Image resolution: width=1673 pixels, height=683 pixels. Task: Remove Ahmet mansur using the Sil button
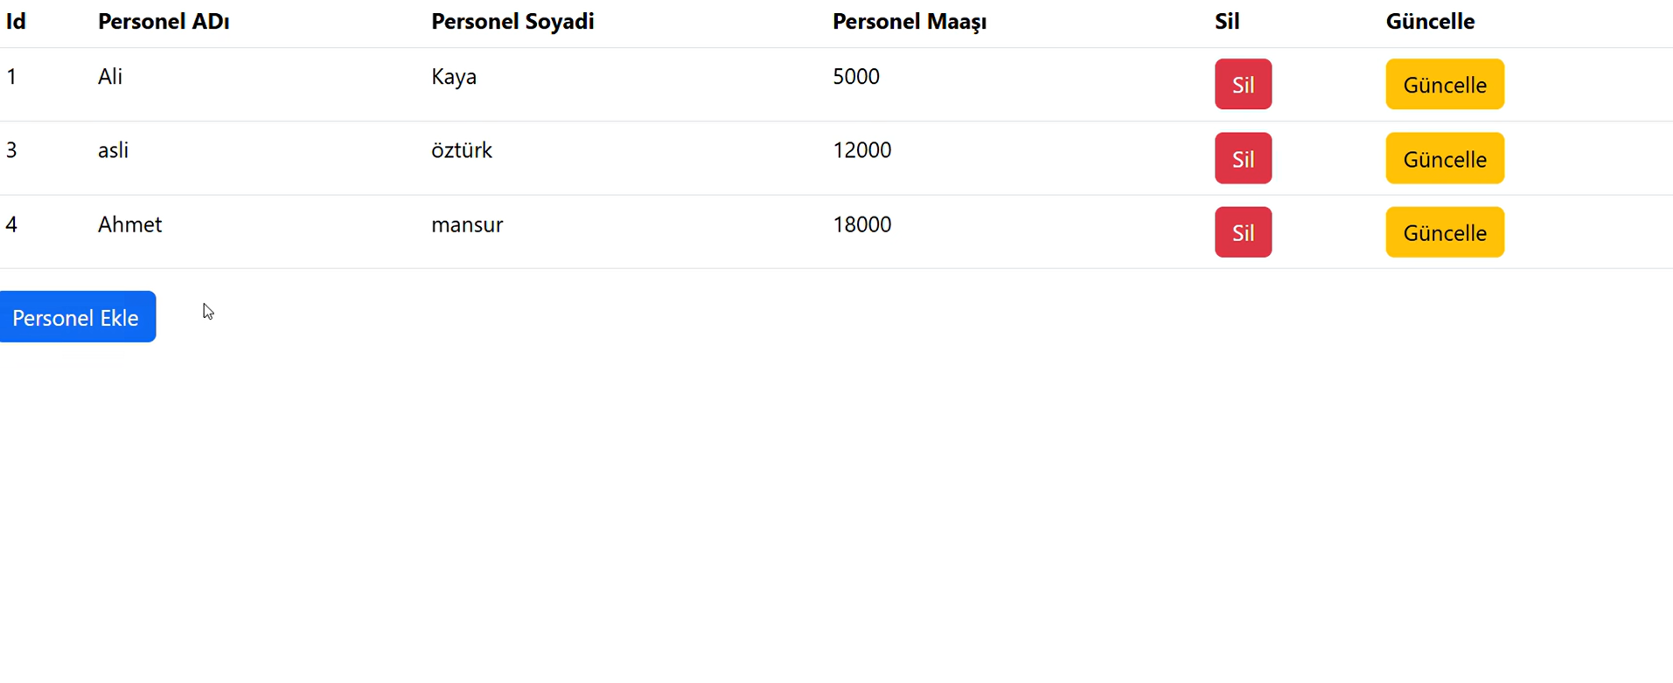coord(1243,232)
